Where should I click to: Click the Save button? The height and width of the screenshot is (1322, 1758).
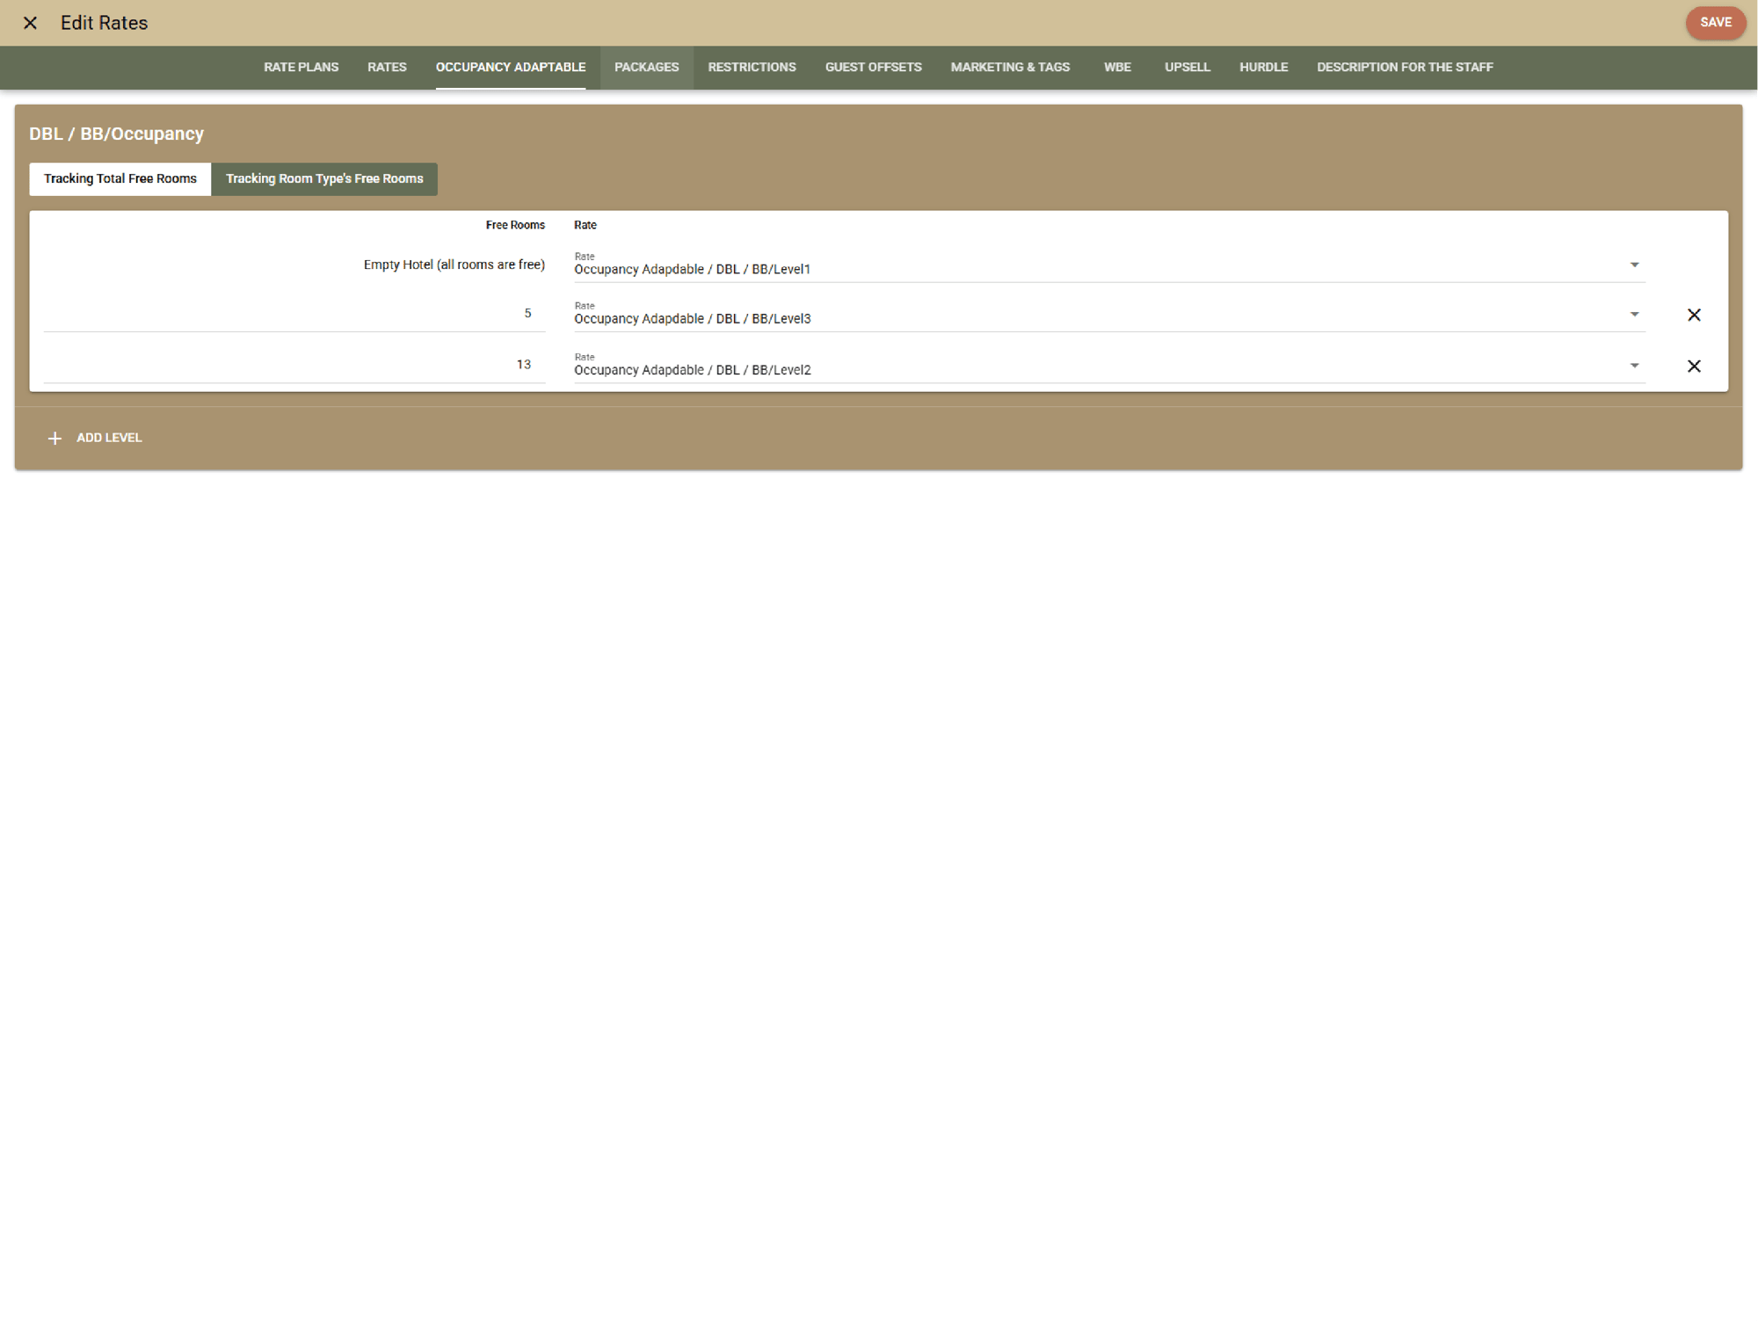click(1714, 23)
